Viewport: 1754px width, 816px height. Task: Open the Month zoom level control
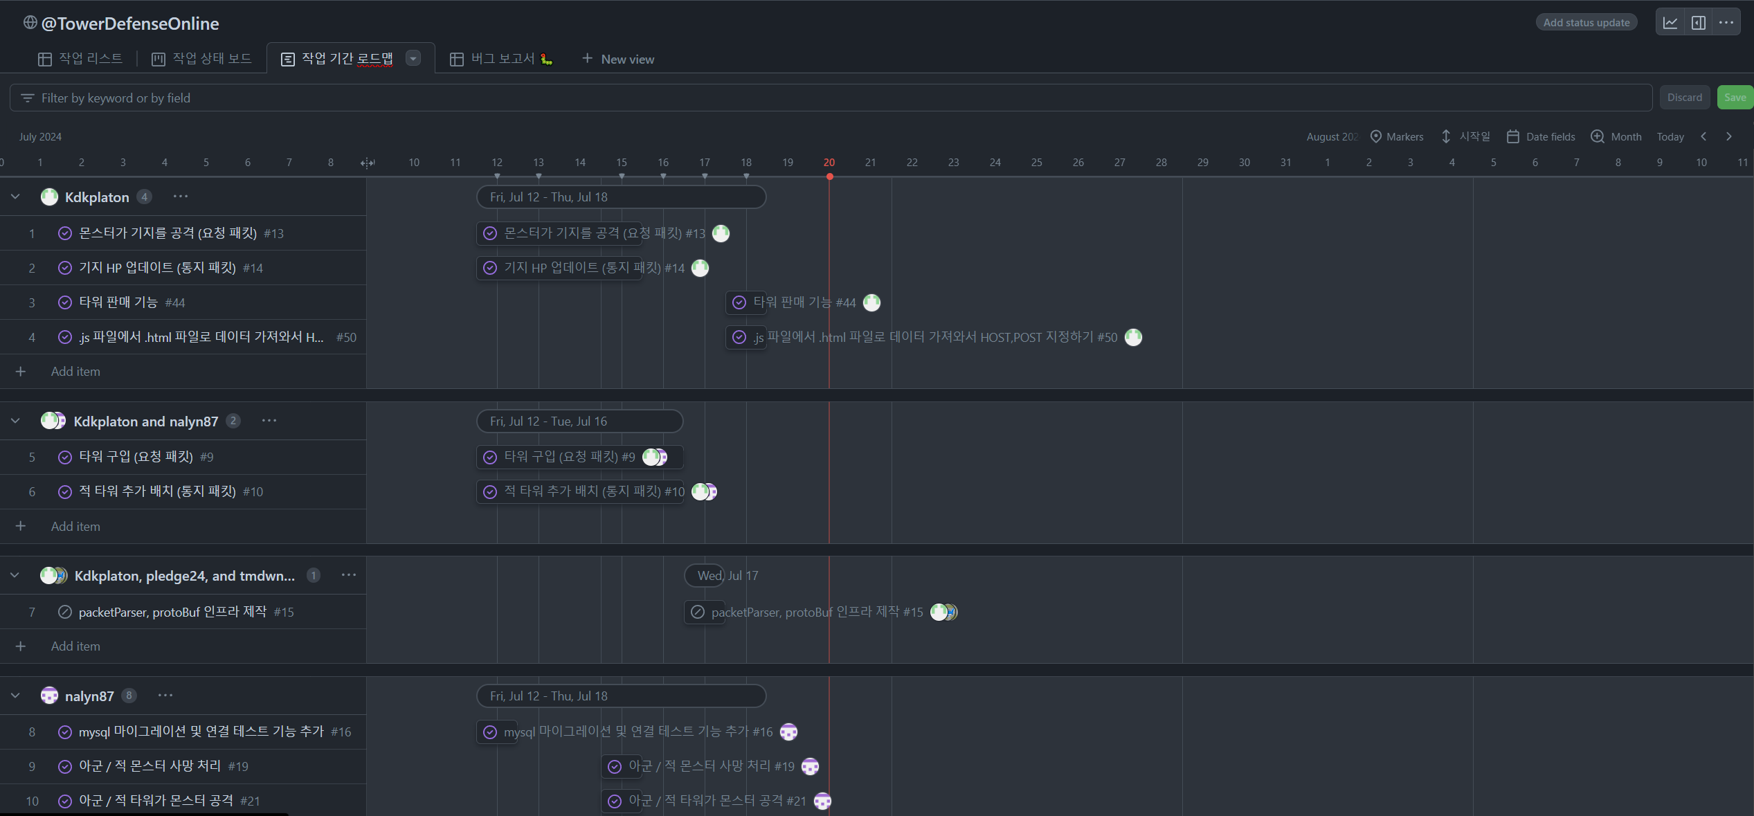click(x=1616, y=136)
